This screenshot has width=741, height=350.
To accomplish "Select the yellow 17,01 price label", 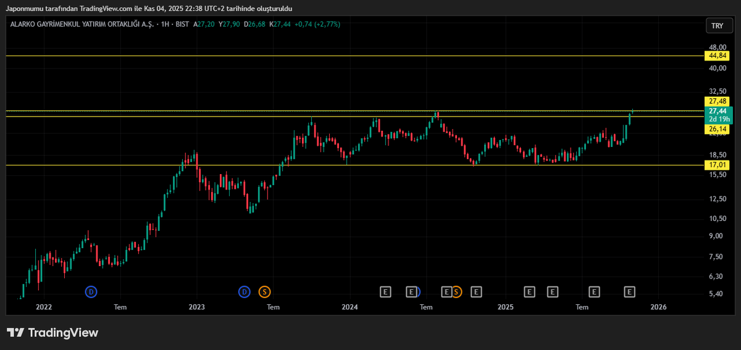I will [x=717, y=165].
